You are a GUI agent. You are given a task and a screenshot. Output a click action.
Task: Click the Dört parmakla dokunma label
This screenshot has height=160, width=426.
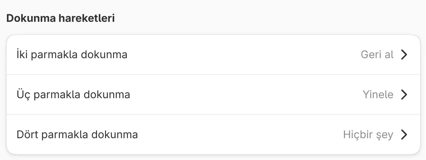(77, 134)
